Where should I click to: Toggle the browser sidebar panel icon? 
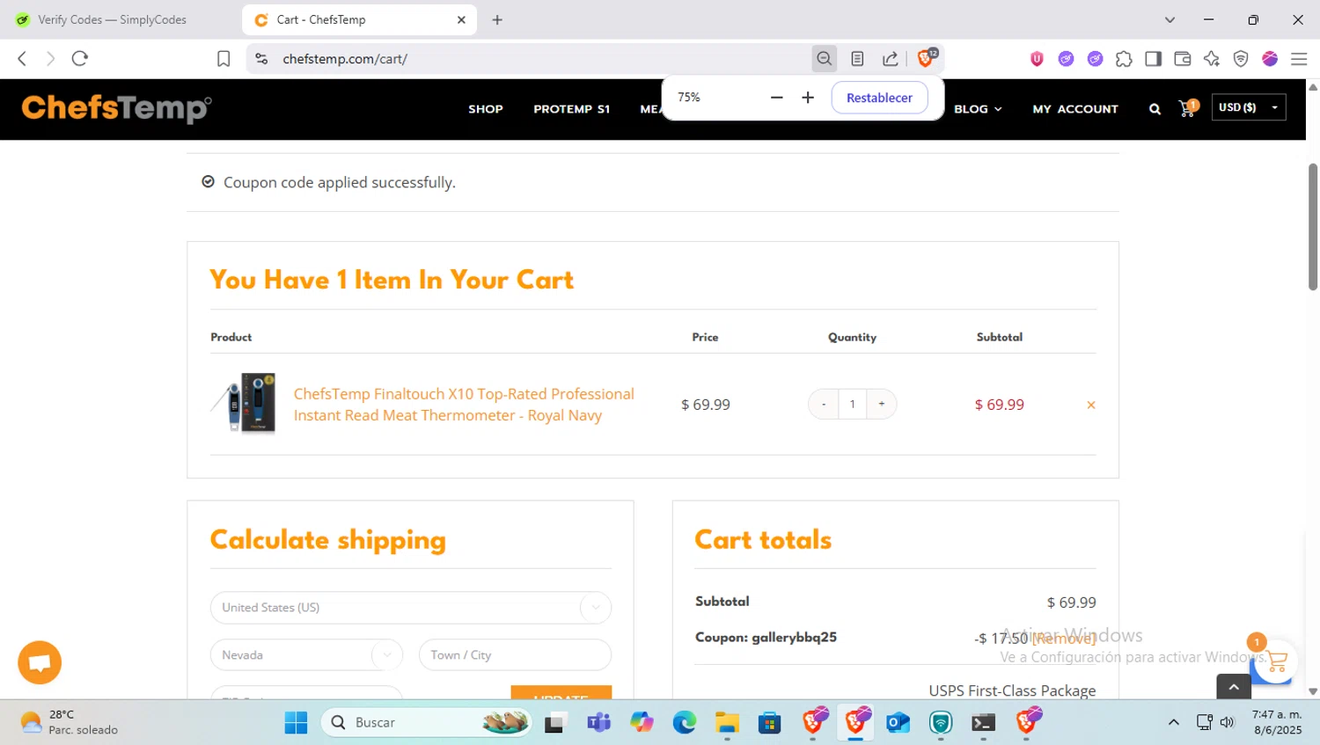coord(1153,59)
